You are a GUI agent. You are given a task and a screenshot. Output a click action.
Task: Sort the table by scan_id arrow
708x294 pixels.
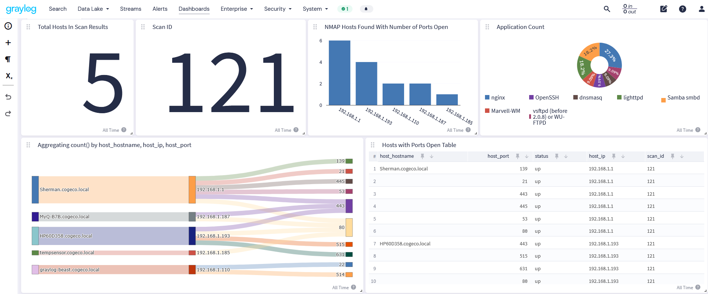point(682,156)
